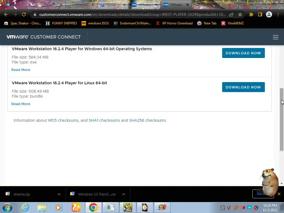Open the New Tab bookmark
This screenshot has height=213, width=284.
(x=207, y=23)
